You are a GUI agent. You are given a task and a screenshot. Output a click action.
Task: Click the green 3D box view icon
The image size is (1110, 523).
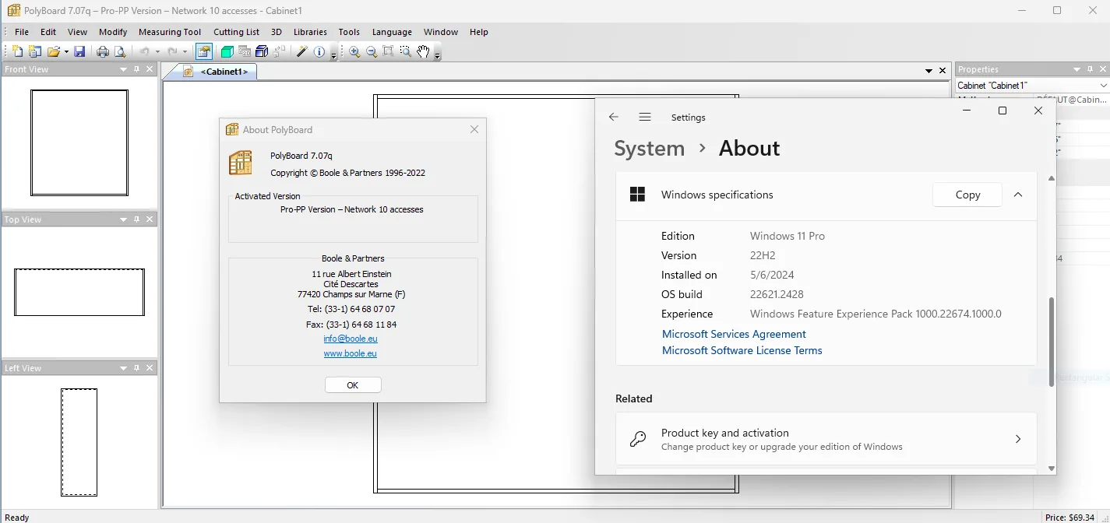click(227, 51)
